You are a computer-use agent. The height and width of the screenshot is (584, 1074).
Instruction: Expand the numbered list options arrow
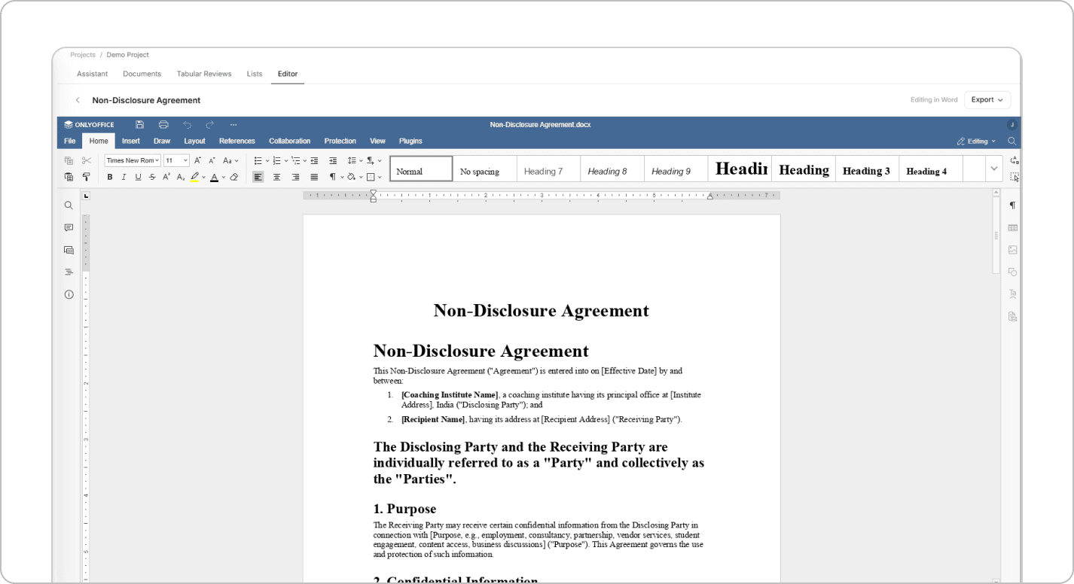[286, 160]
